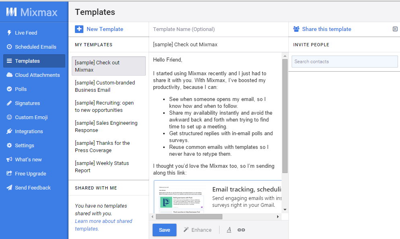This screenshot has width=400, height=239.
Task: Click the Integrations plug icon
Action: click(x=9, y=131)
